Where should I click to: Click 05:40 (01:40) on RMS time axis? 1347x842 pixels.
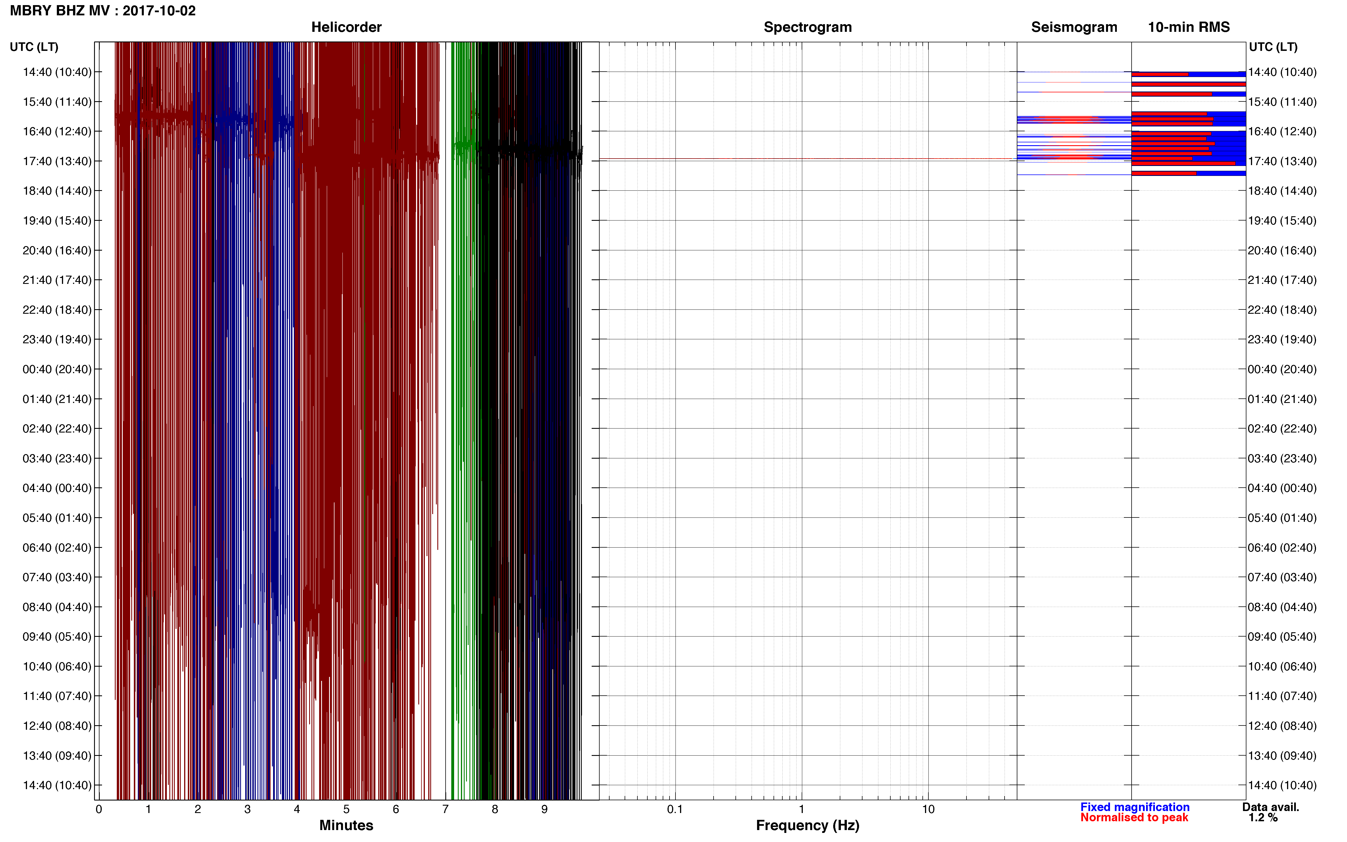(x=1282, y=518)
